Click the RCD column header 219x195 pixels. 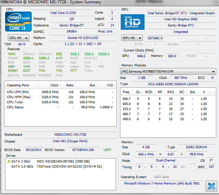[149, 92]
